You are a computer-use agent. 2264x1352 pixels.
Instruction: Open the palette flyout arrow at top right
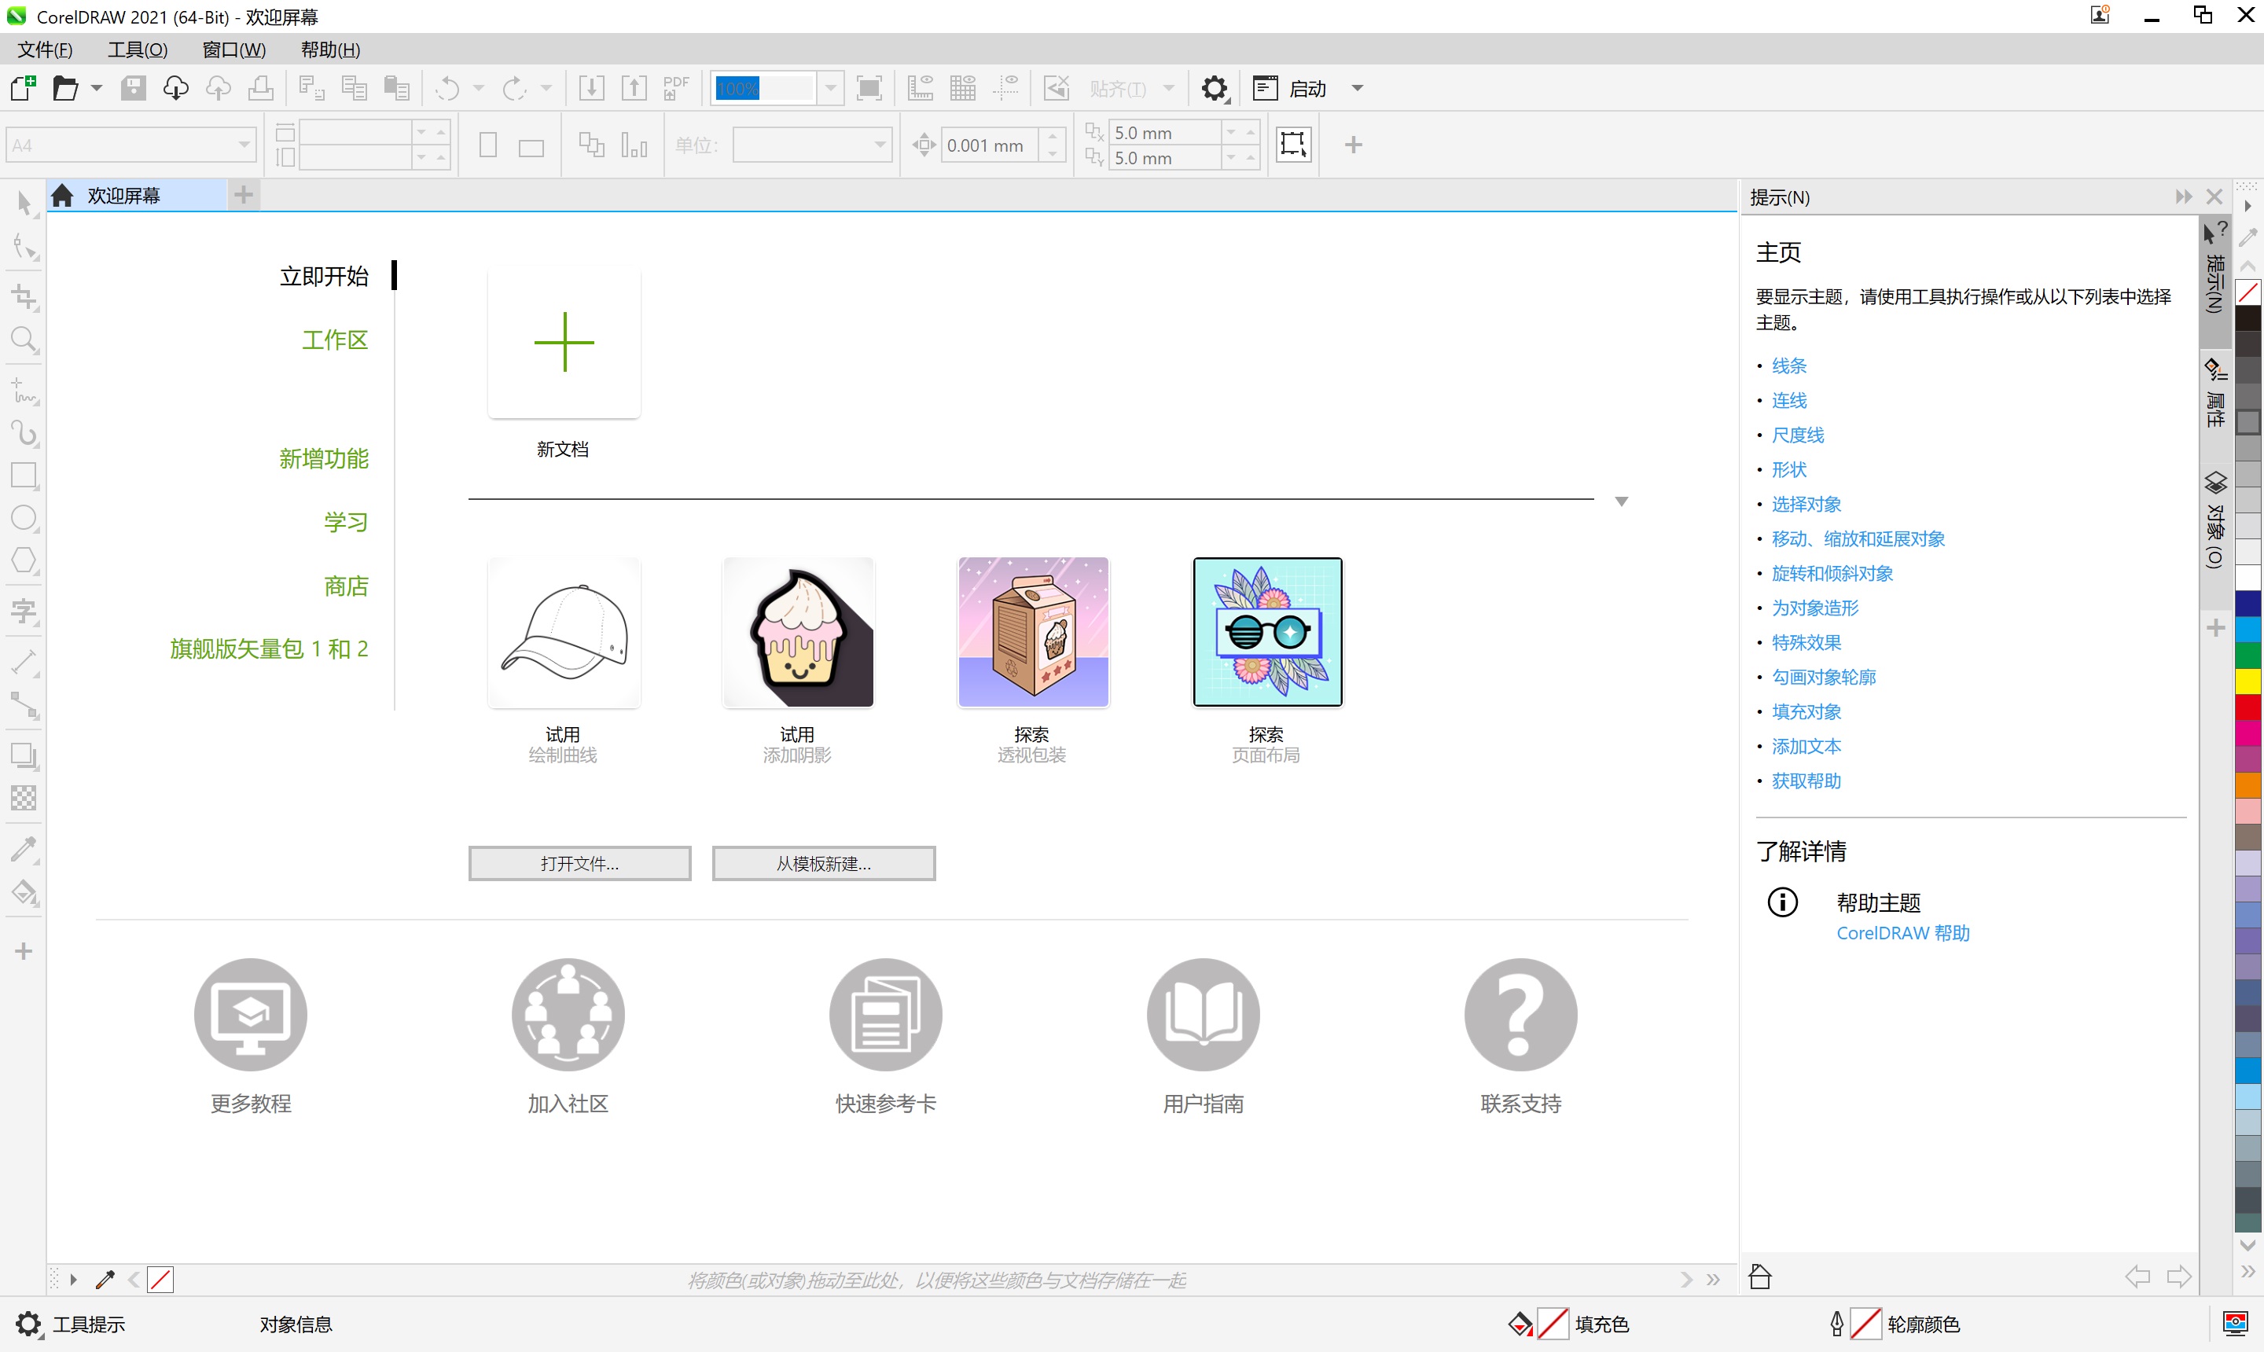click(2247, 207)
